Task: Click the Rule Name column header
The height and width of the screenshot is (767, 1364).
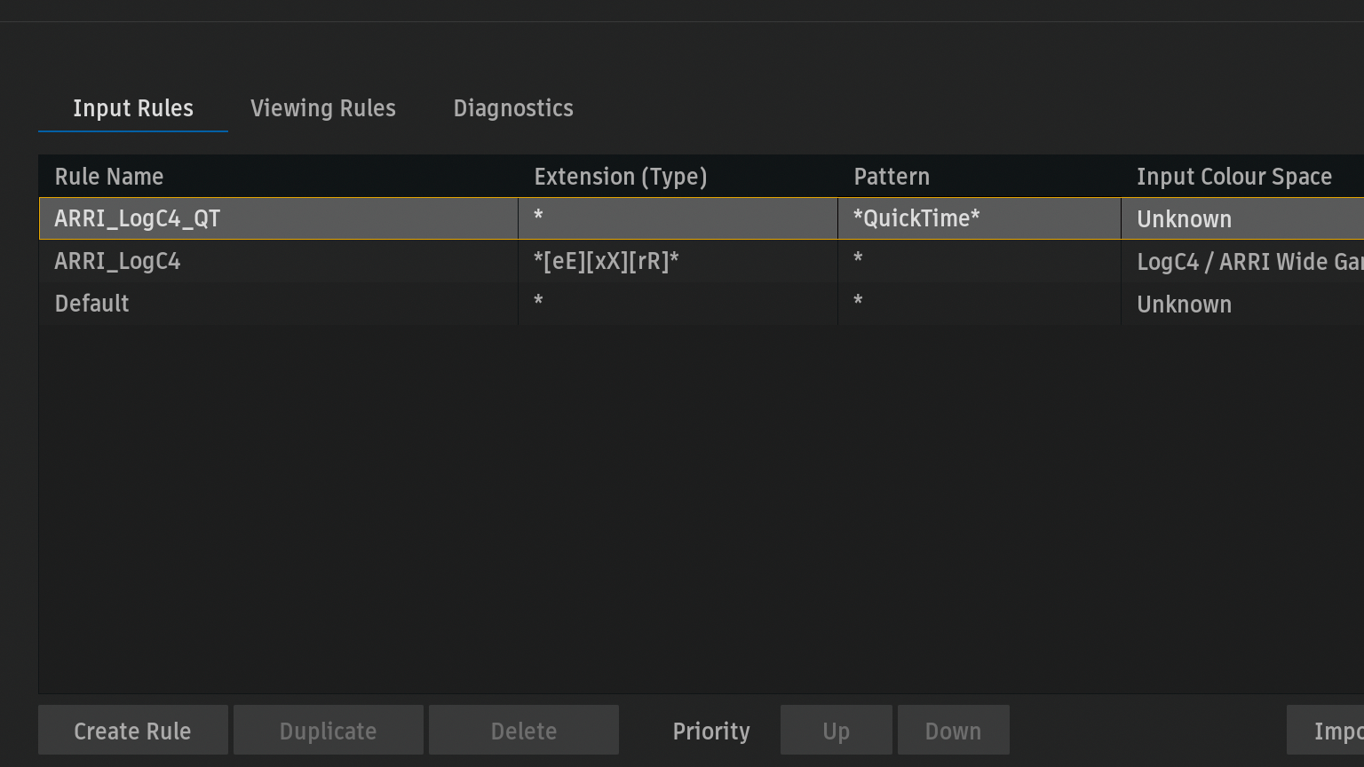Action: tap(109, 177)
